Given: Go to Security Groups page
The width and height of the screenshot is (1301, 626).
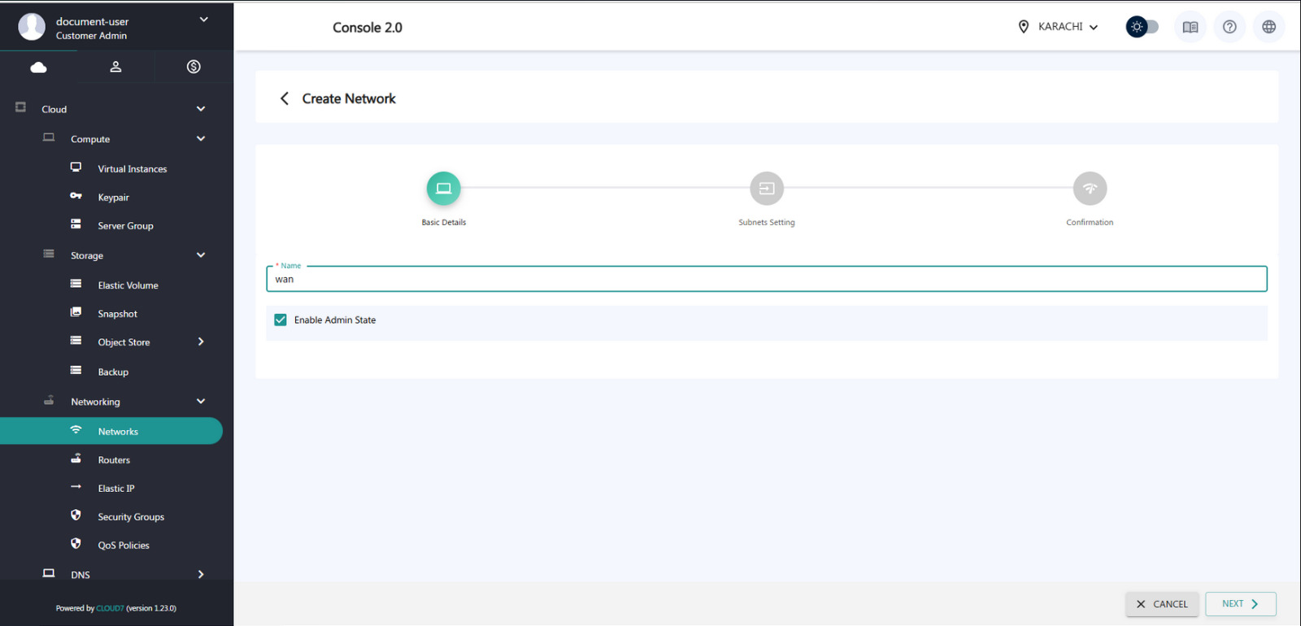Looking at the screenshot, I should point(131,517).
